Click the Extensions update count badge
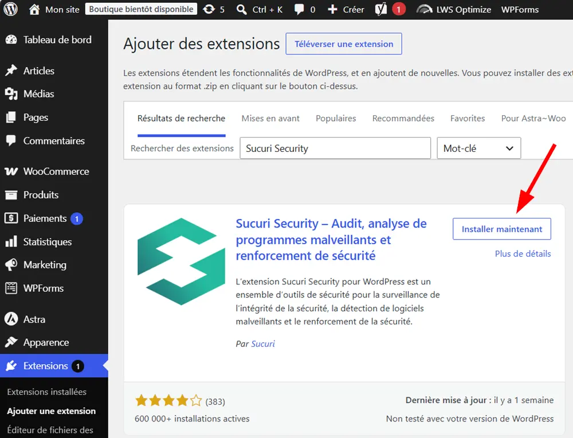 pyautogui.click(x=77, y=366)
